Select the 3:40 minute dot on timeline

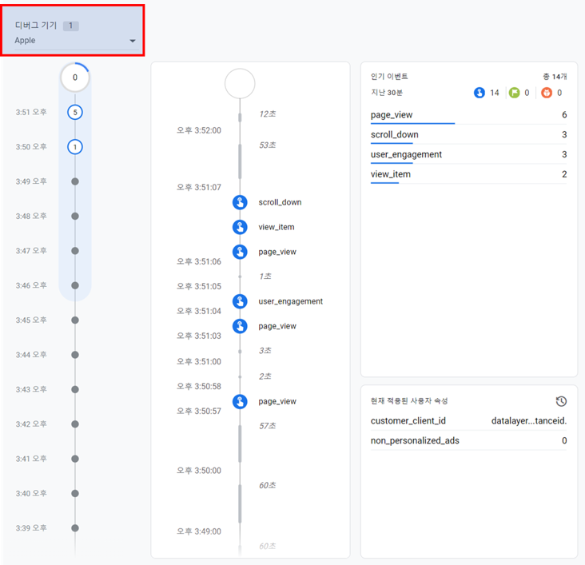[75, 493]
